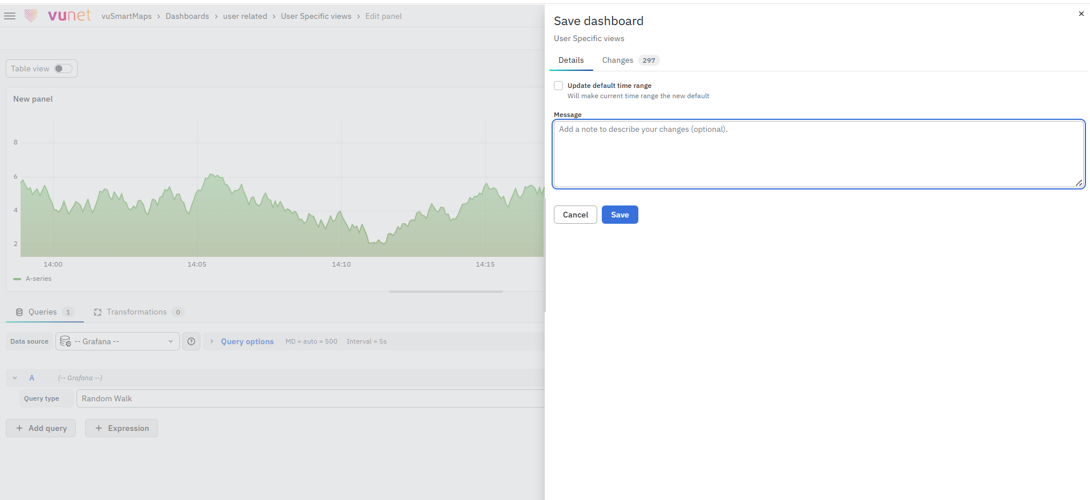Click the Add query button label

48,428
